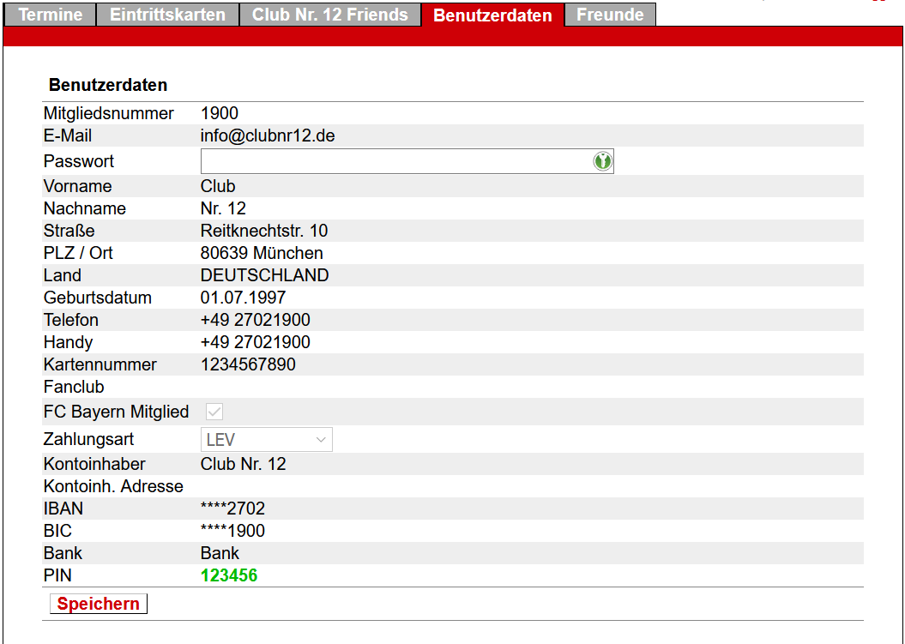The height and width of the screenshot is (644, 905).
Task: Click the Kartennummer value 1234567890
Action: [248, 364]
